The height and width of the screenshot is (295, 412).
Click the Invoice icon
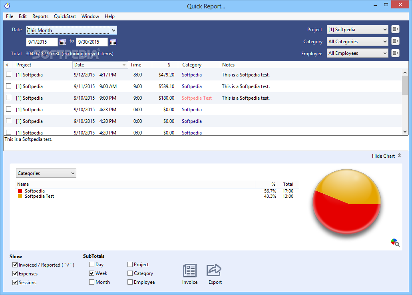190,271
